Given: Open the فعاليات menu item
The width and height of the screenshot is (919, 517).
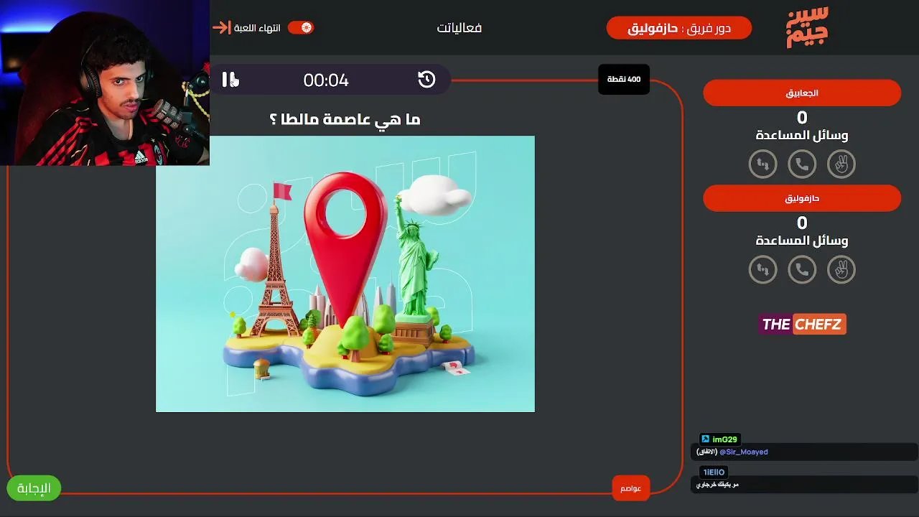Looking at the screenshot, I should point(459,28).
